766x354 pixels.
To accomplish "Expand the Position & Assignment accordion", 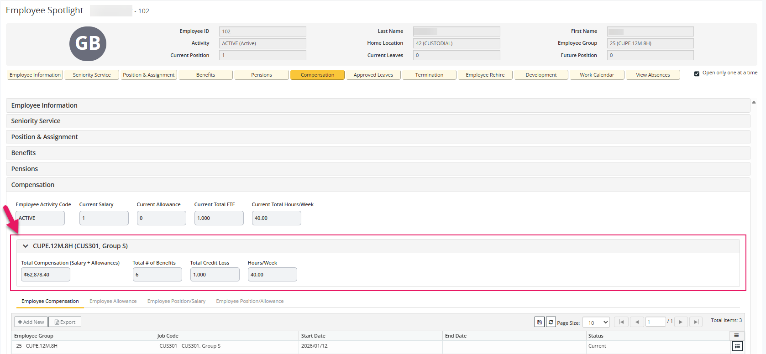I will pyautogui.click(x=378, y=137).
